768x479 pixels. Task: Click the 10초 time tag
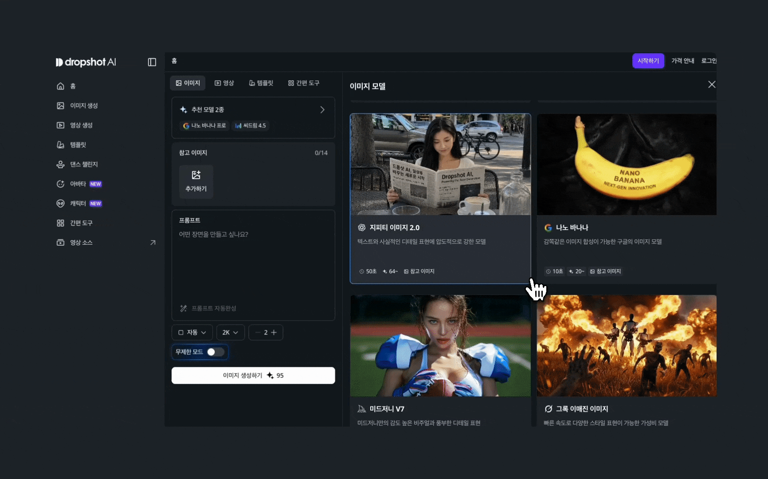click(x=554, y=271)
